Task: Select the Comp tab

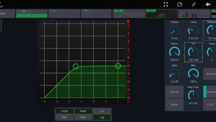Action: [162, 14]
